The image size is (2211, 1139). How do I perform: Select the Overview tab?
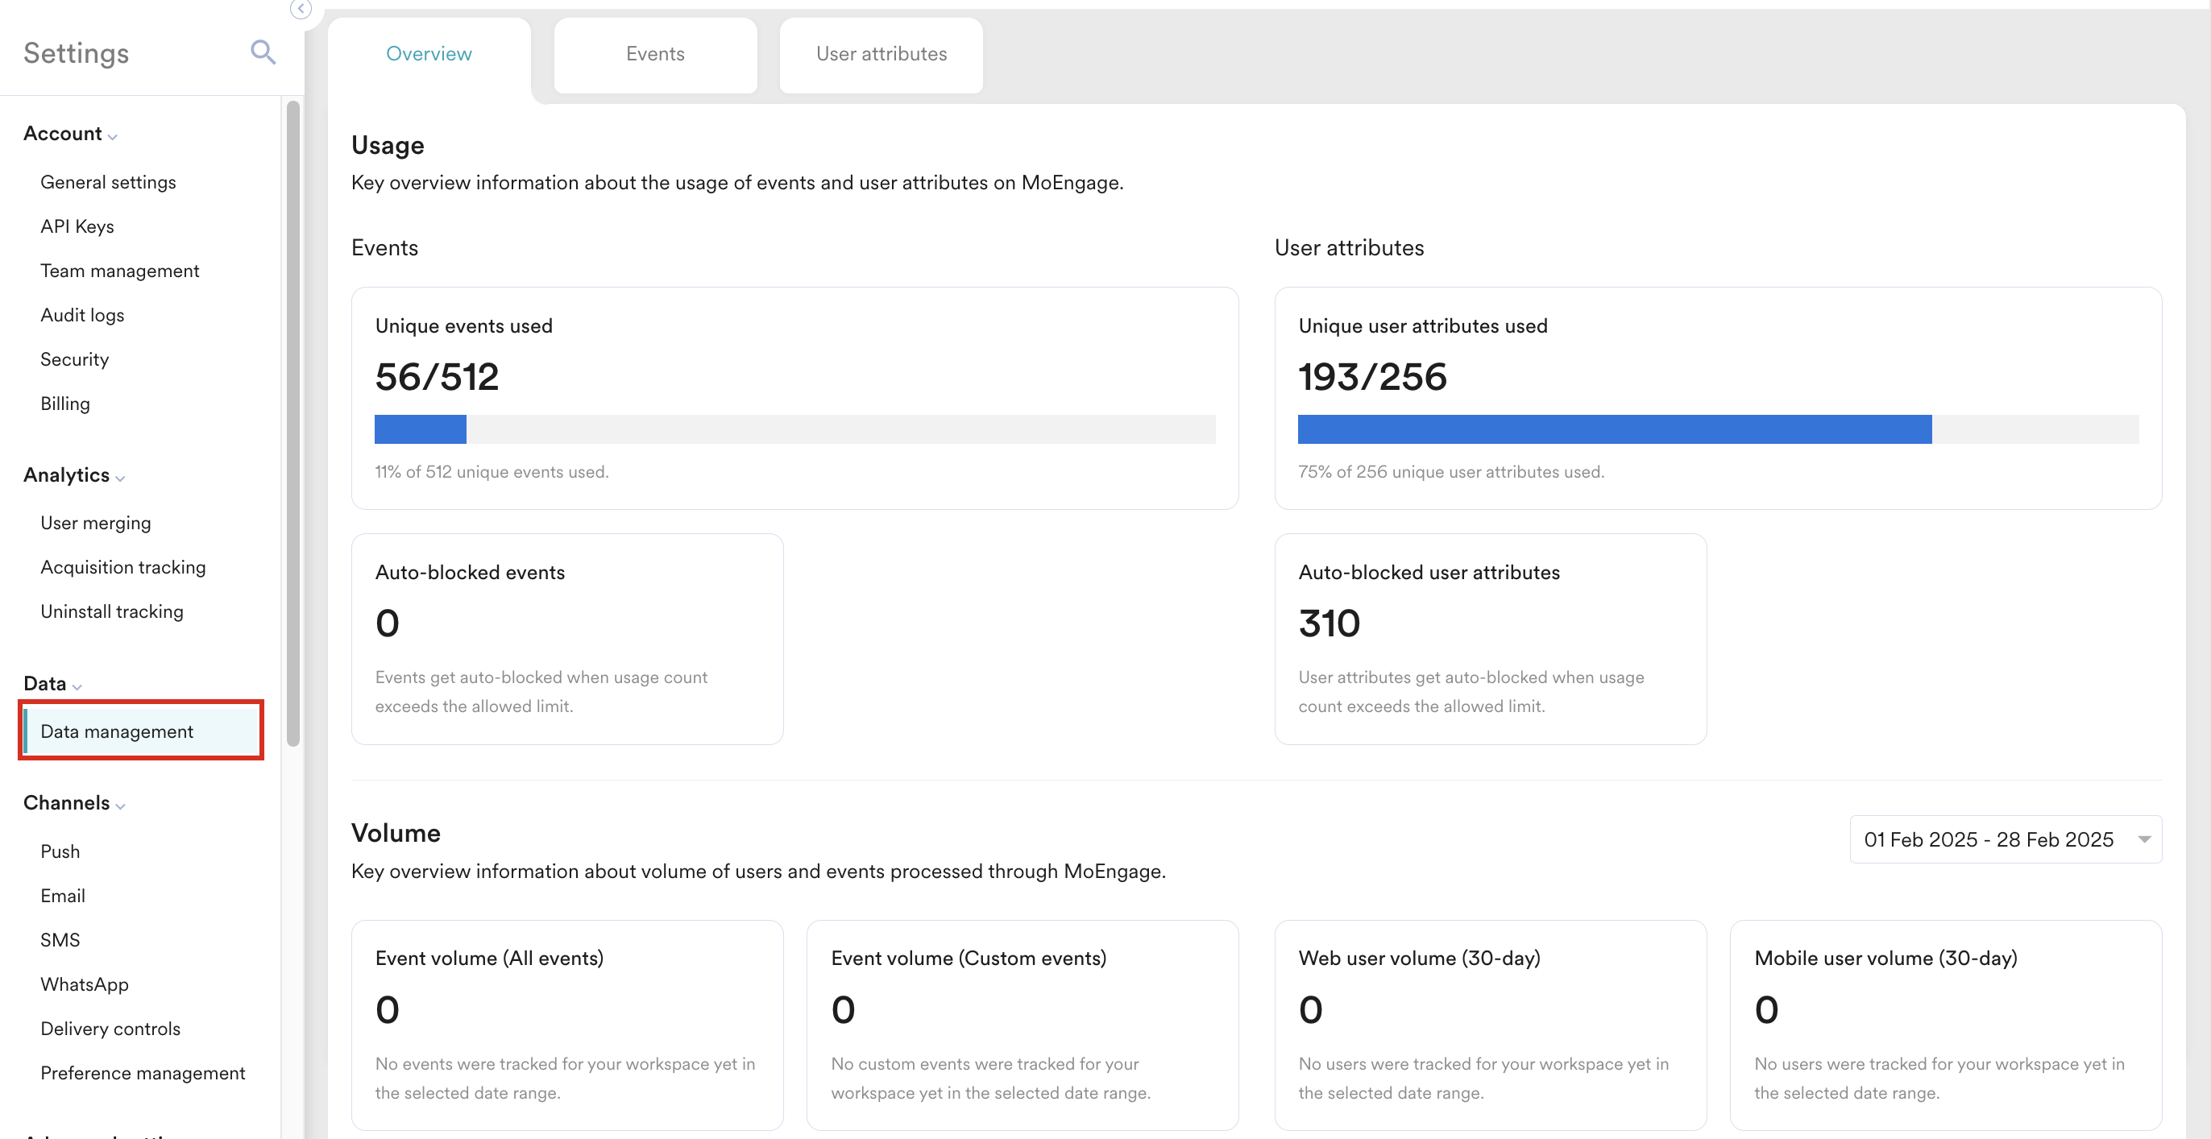pyautogui.click(x=429, y=54)
